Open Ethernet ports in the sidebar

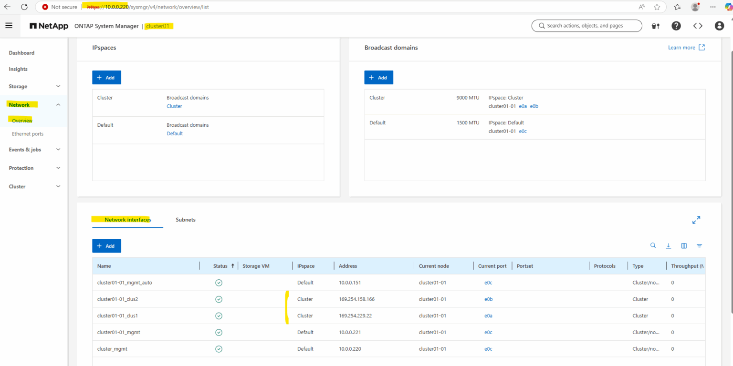coord(27,133)
